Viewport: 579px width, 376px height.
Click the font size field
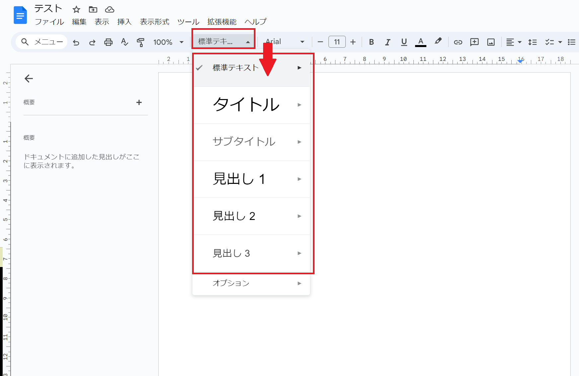click(337, 42)
